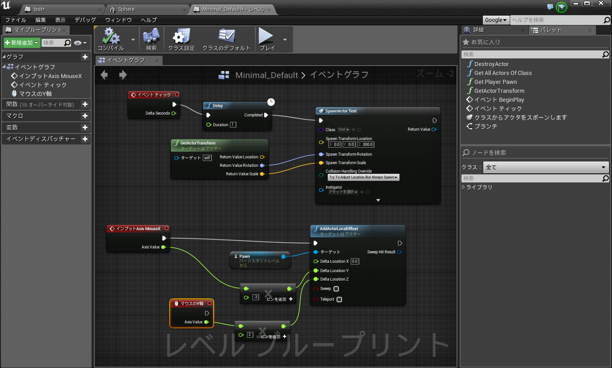Expand the ライブラリ tree
The height and width of the screenshot is (368, 612).
pos(464,187)
